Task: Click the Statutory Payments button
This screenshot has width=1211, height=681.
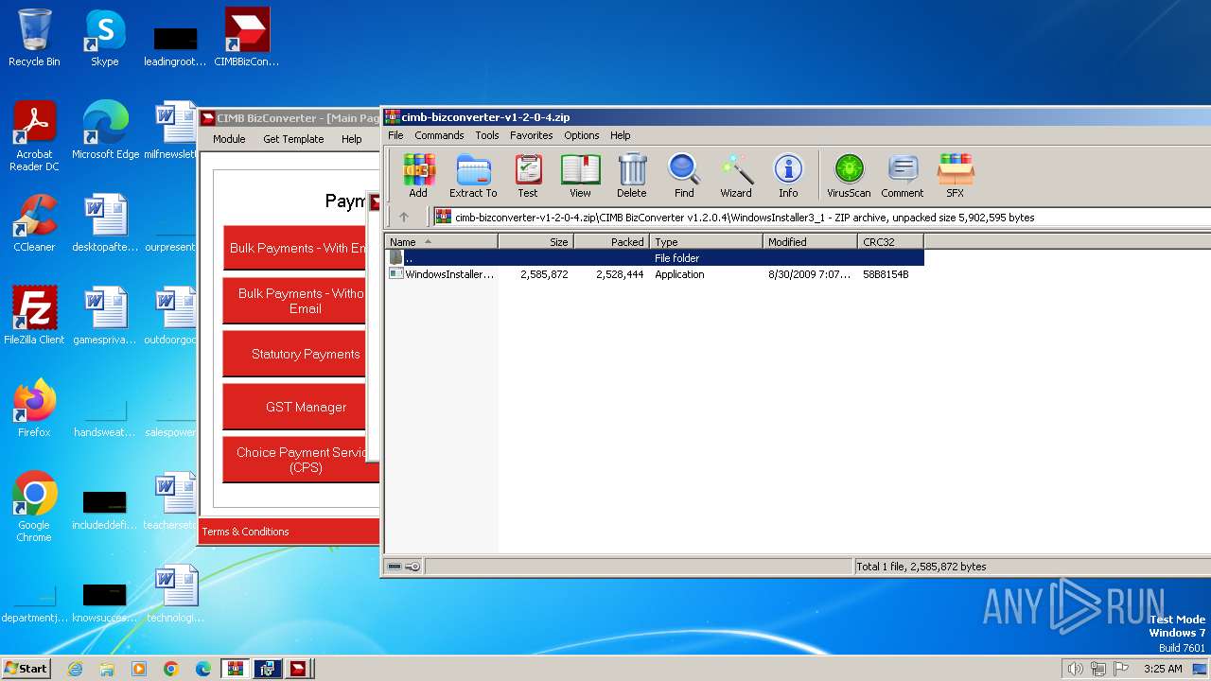Action: point(294,354)
